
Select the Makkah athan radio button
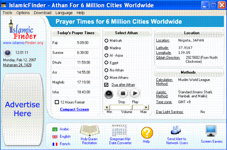tap(106, 41)
